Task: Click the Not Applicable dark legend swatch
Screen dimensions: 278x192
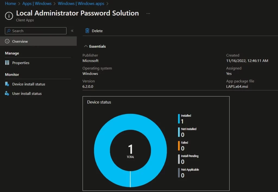Action: pyautogui.click(x=179, y=173)
